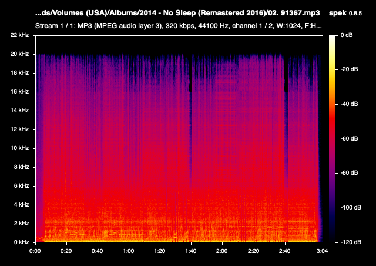This screenshot has height=266, width=376.
Task: Click the 1:40 time axis label
Action: (191, 251)
